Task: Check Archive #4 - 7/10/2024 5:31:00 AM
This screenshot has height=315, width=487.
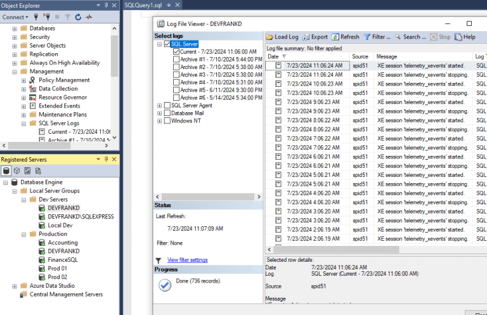Action: click(176, 82)
